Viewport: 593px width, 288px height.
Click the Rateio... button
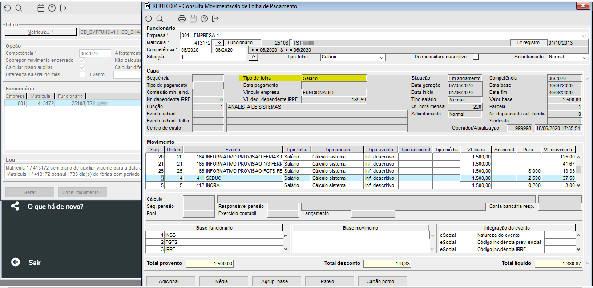pos(329,281)
